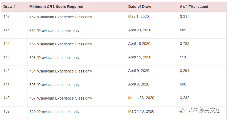The width and height of the screenshot is (228, 120).
Task: Select the 692 Provincial nominees only cell
Action: pyautogui.click(x=54, y=31)
